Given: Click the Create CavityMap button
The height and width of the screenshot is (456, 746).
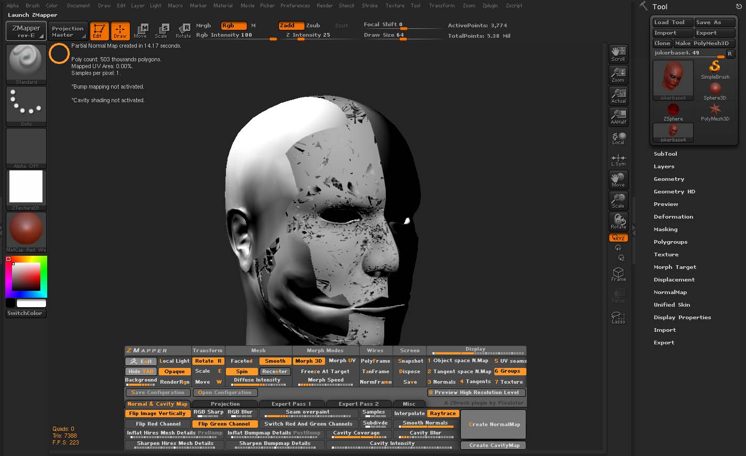Looking at the screenshot, I should tap(493, 446).
